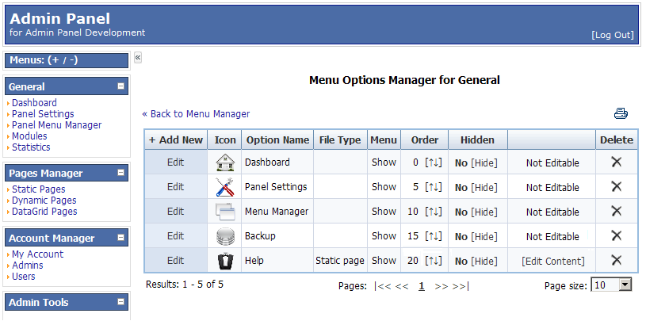Delete the Help row using X
The image size is (646, 321).
[x=617, y=260]
